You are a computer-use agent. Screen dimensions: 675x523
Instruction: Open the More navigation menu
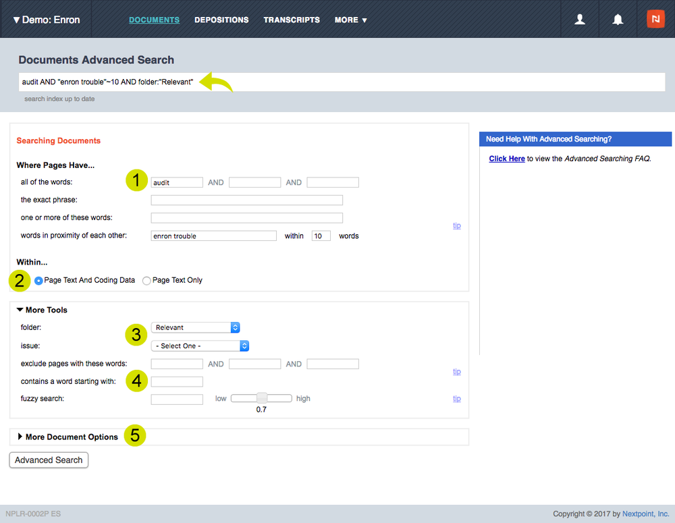(350, 20)
